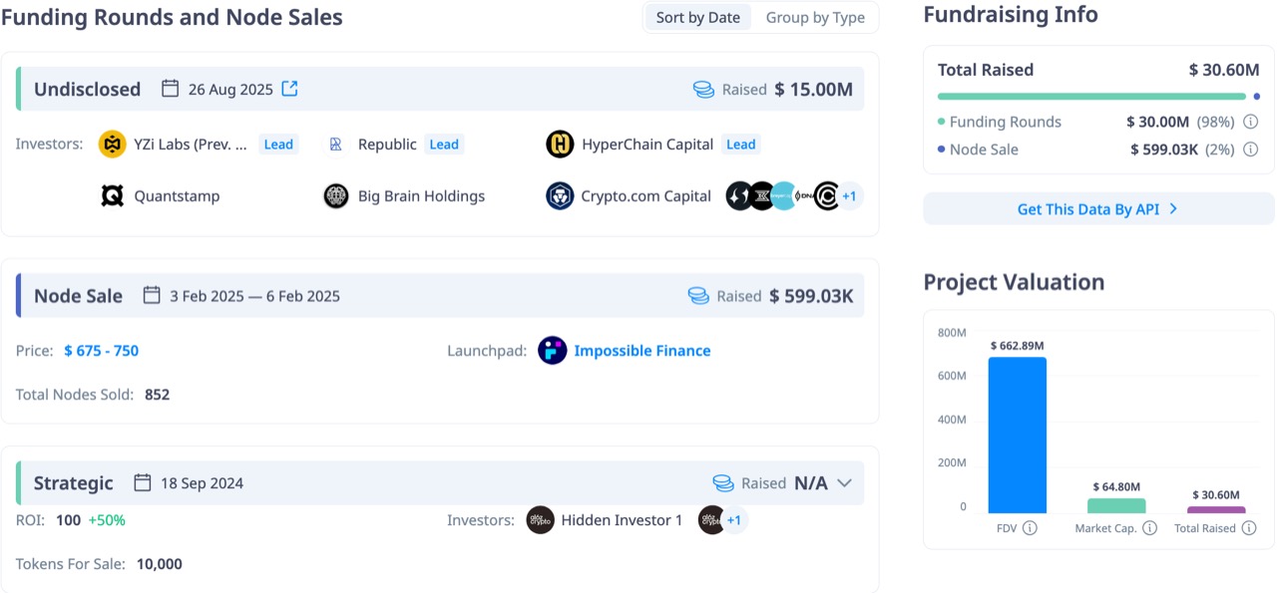Screen dimensions: 1277x593
Task: Switch to Sort by Date view
Action: click(x=698, y=18)
